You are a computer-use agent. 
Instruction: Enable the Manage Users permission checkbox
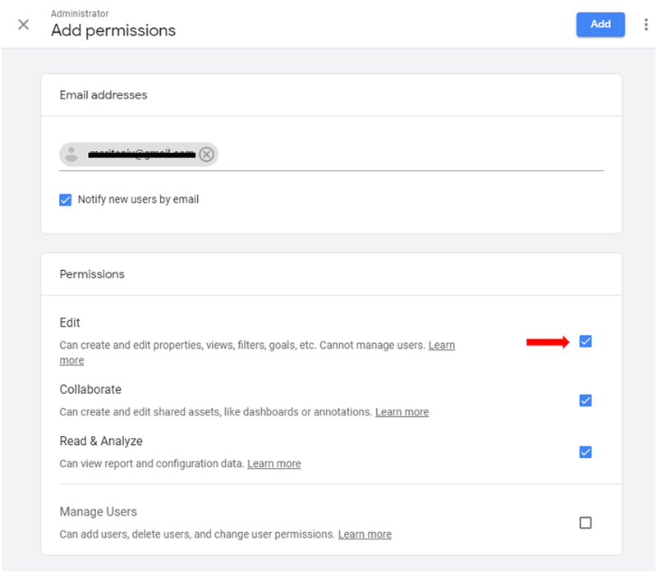[586, 523]
